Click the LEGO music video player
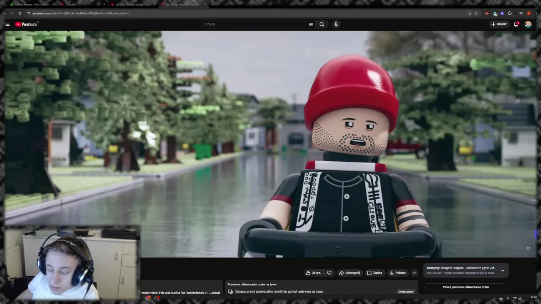Viewport: 541px width, 304px height. pos(270,144)
